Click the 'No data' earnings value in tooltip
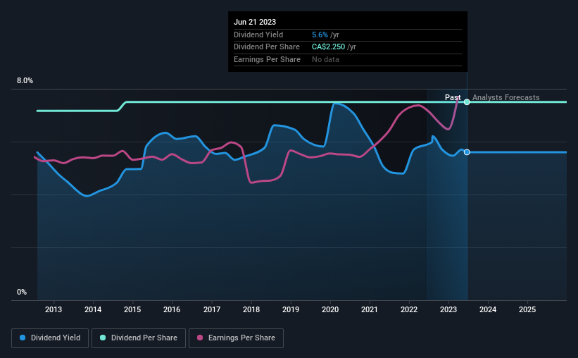This screenshot has width=578, height=358. pos(325,59)
